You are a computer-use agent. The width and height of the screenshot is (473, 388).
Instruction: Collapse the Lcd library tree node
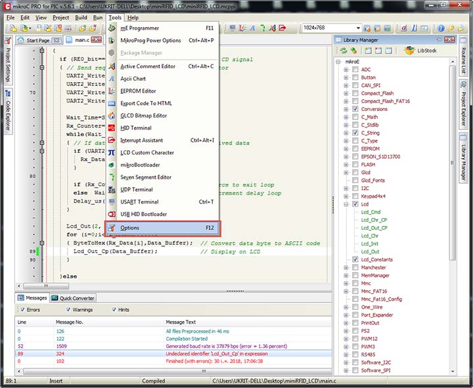pyautogui.click(x=346, y=204)
